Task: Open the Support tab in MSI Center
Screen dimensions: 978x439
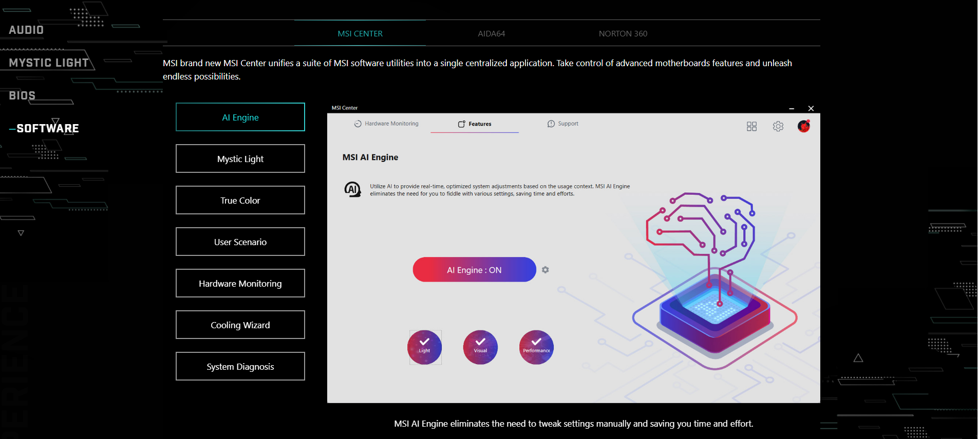Action: (x=563, y=124)
